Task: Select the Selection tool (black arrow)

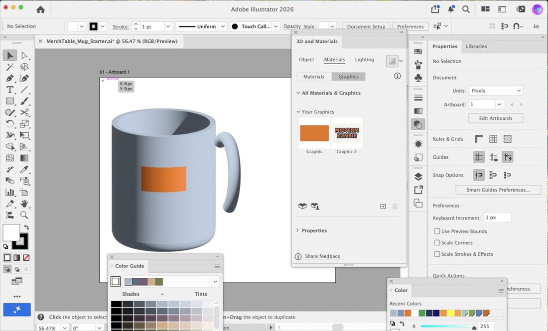Action: 10,55
